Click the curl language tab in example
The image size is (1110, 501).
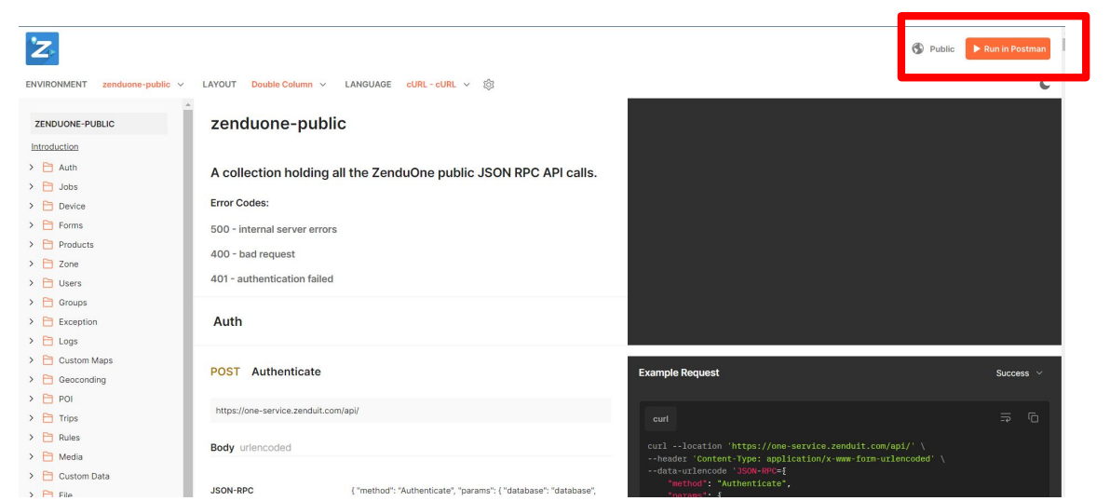pyautogui.click(x=660, y=419)
